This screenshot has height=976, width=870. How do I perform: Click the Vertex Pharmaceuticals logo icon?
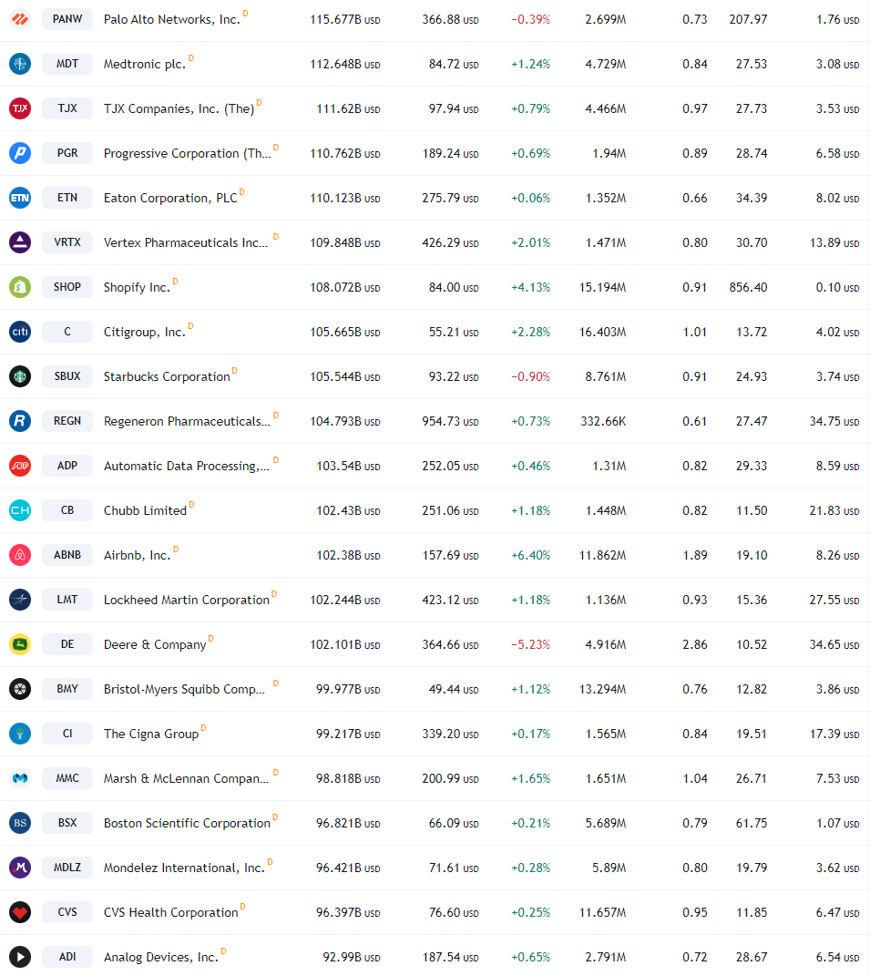pos(20,242)
